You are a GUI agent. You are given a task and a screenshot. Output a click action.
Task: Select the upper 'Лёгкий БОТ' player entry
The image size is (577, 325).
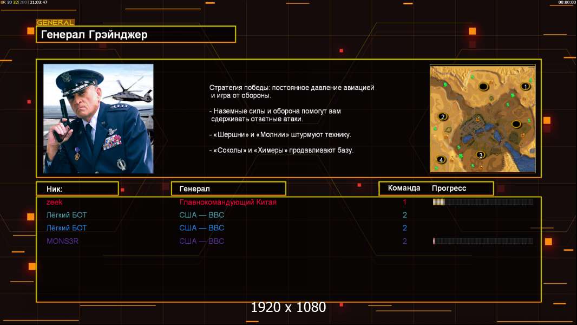pyautogui.click(x=67, y=215)
